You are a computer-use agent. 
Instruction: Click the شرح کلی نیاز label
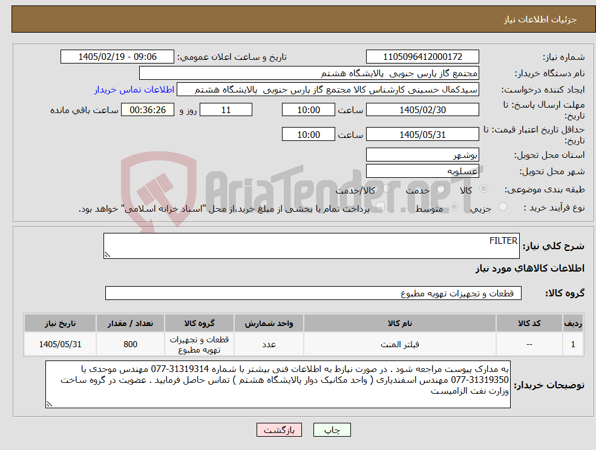tap(554, 246)
